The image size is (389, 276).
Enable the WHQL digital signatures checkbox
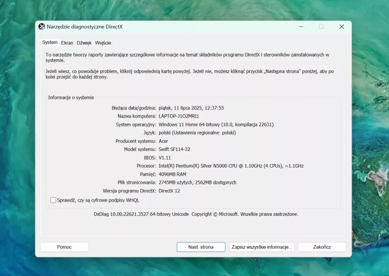(53, 200)
